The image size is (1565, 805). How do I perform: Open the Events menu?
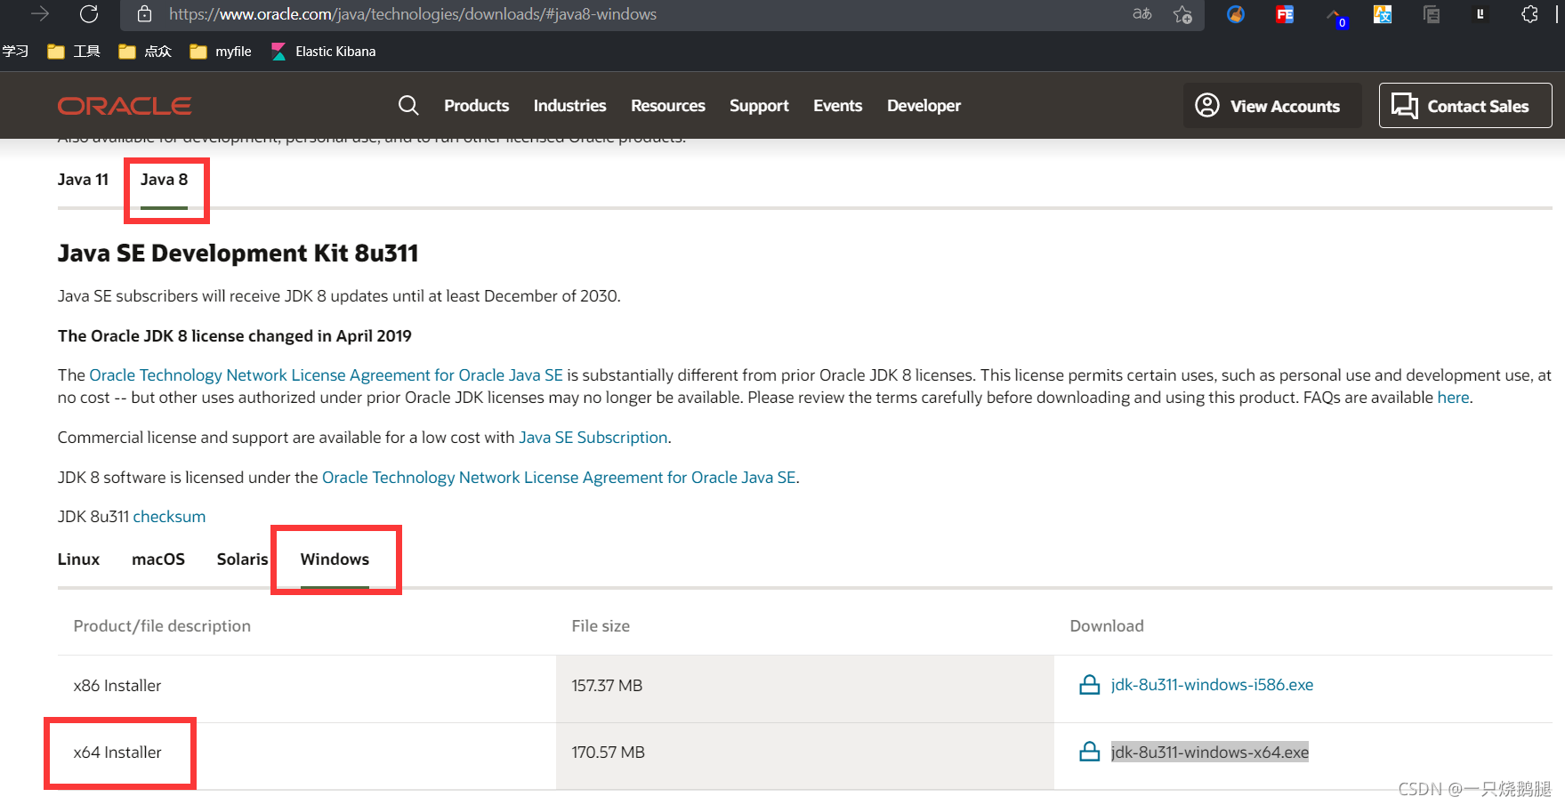click(x=837, y=106)
